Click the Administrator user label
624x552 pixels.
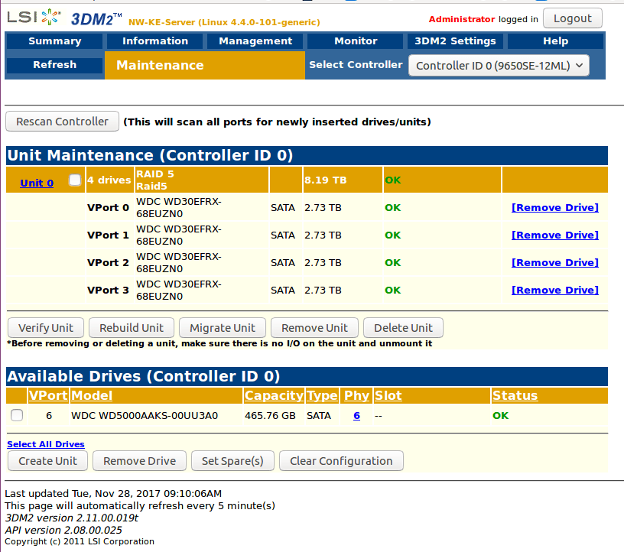point(462,19)
